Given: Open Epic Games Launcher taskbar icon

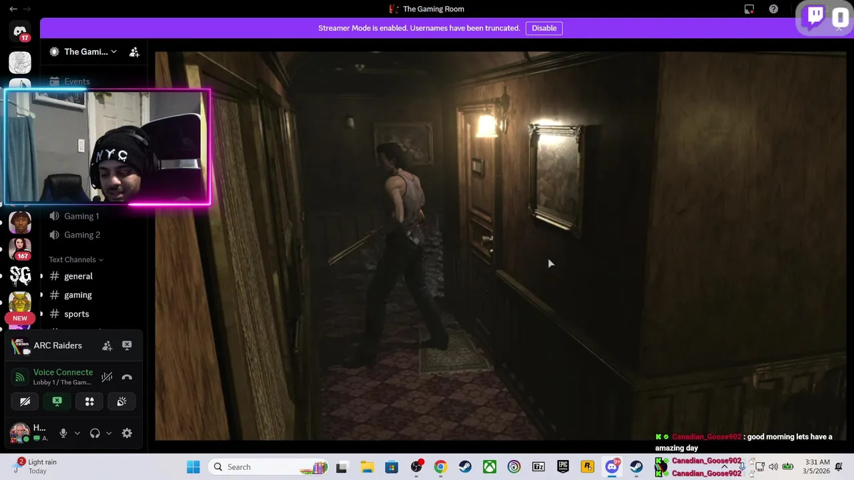Looking at the screenshot, I should pyautogui.click(x=563, y=467).
